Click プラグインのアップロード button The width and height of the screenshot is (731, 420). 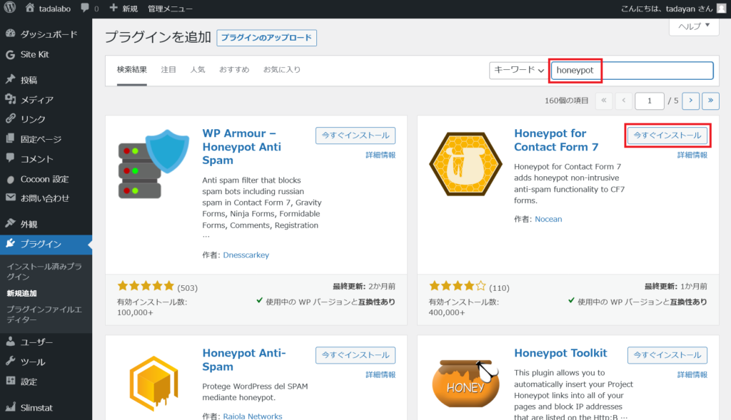(x=267, y=38)
